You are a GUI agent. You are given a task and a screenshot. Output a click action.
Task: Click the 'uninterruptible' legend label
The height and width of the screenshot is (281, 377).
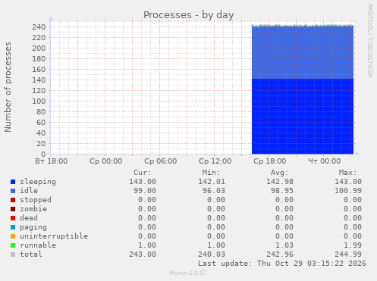coord(54,236)
